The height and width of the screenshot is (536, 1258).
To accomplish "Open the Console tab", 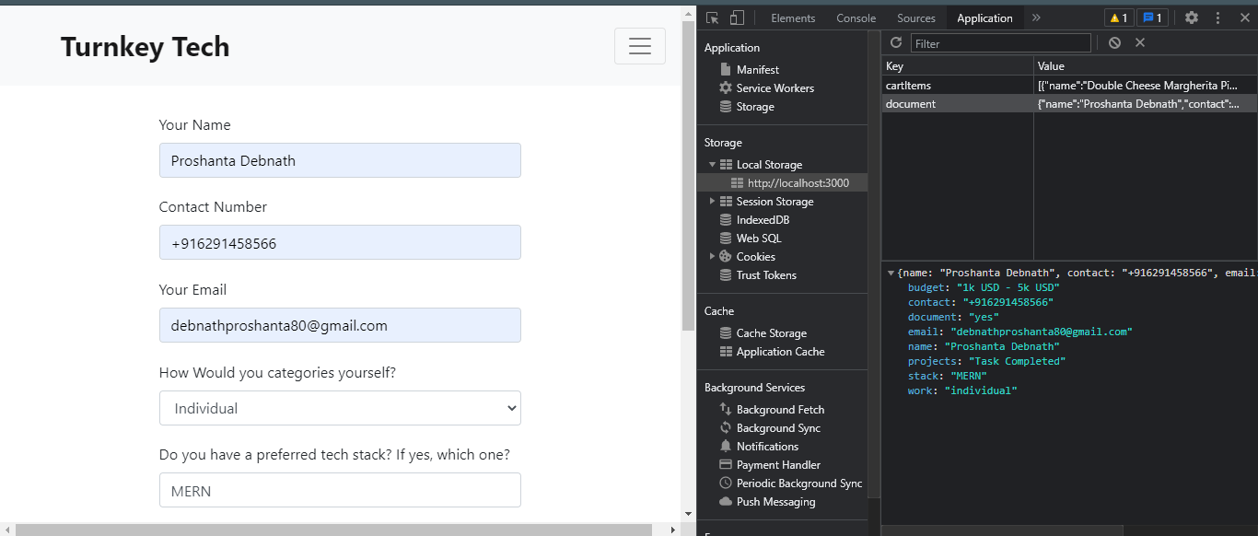I will click(x=856, y=17).
